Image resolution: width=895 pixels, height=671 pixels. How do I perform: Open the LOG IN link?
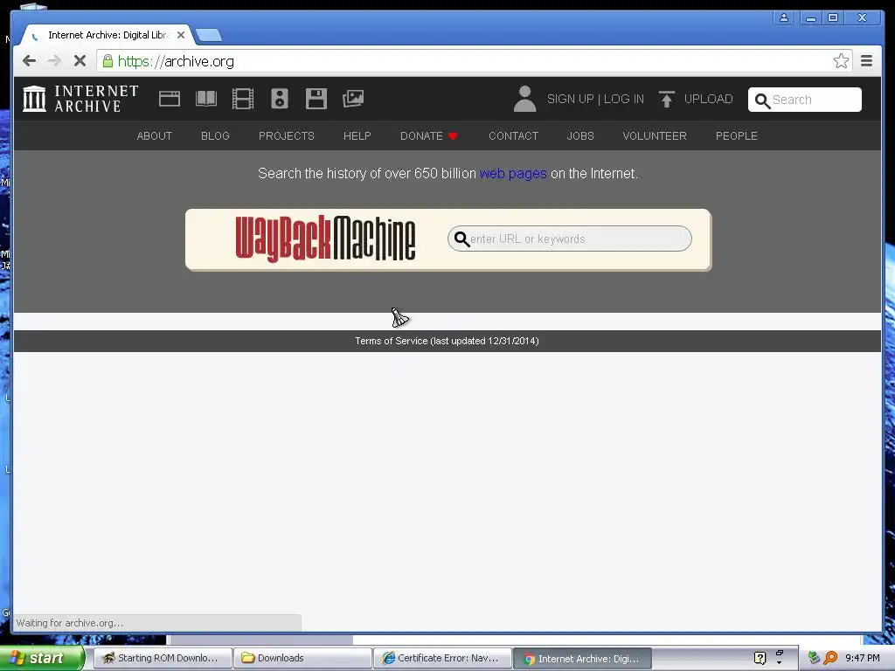(624, 99)
